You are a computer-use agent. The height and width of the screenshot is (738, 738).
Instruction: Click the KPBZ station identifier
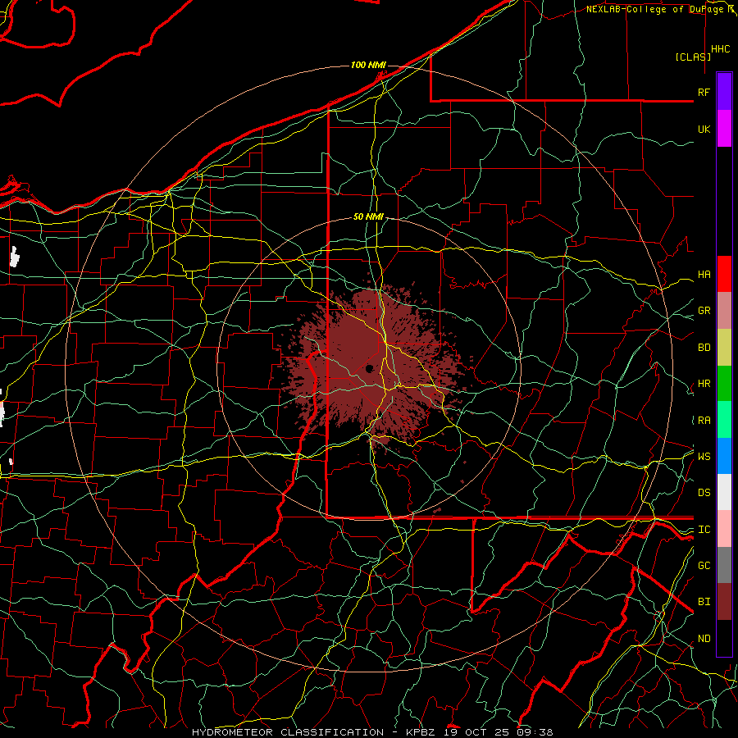click(x=422, y=732)
